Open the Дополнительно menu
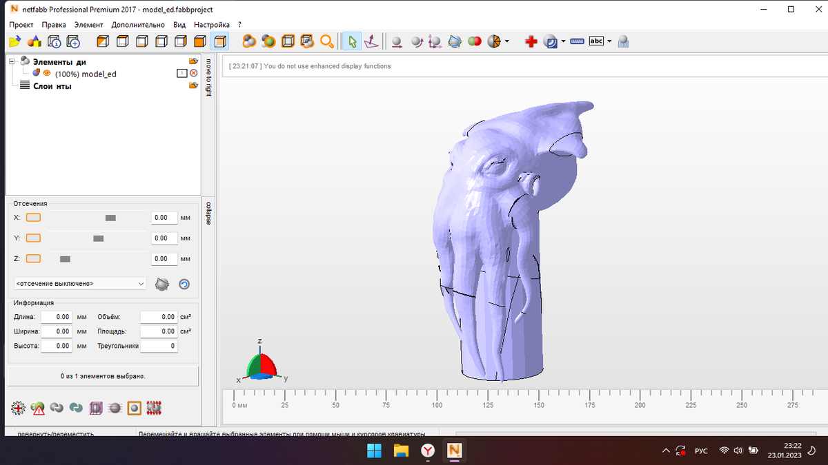This screenshot has width=828, height=465. 138,24
